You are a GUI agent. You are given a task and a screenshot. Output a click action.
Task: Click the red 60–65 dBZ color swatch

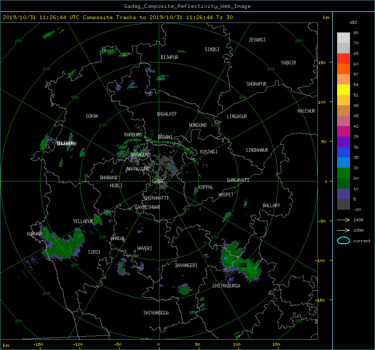343,58
